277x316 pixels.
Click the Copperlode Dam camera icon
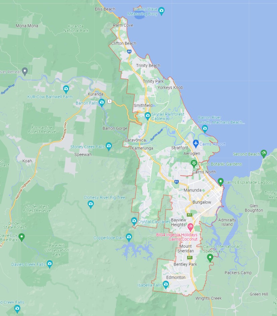pyautogui.click(x=129, y=237)
